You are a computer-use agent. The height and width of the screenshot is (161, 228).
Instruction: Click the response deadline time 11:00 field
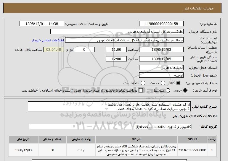point(116,49)
